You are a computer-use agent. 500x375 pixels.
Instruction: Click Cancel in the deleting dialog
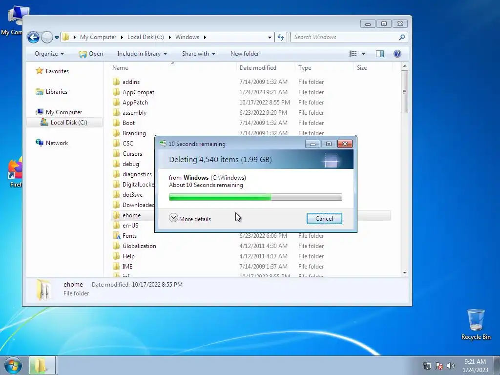point(324,218)
